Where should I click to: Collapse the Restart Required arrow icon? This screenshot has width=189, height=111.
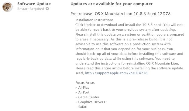(47, 9)
